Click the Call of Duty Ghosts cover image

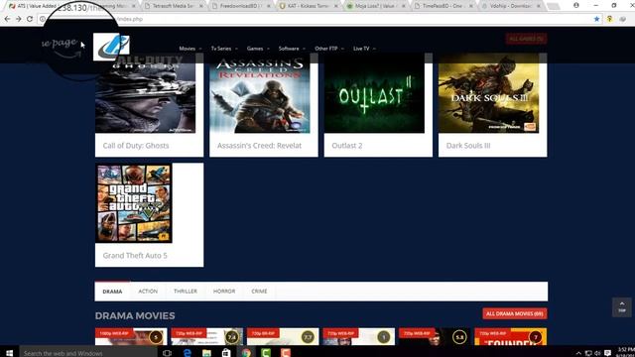(x=146, y=93)
